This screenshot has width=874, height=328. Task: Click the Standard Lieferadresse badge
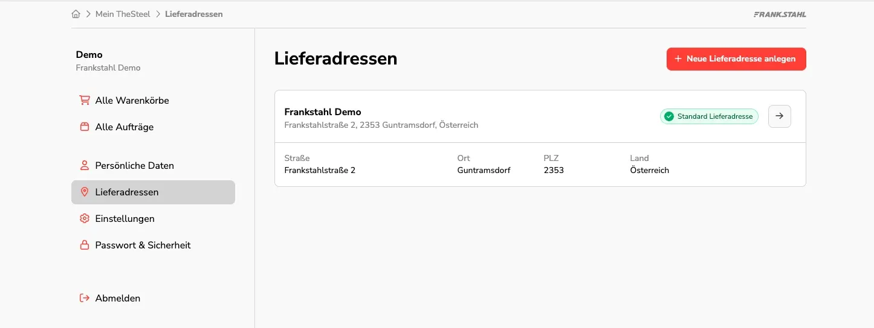(709, 116)
